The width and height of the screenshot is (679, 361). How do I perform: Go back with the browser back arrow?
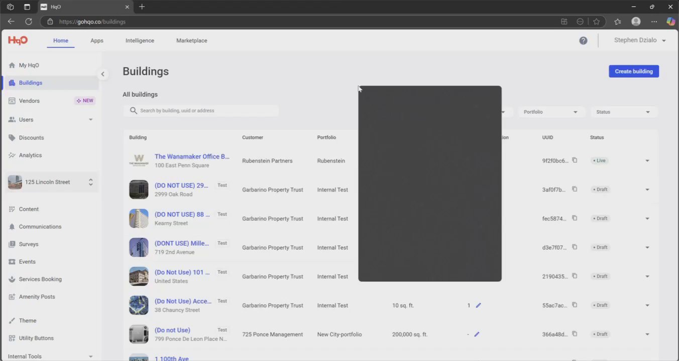(x=11, y=22)
